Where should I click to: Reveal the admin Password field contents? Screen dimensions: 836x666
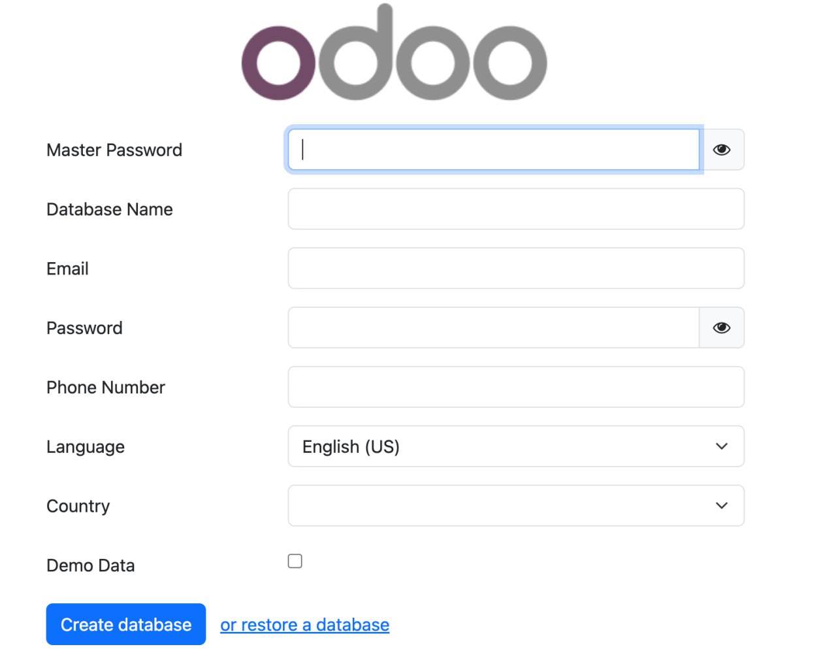tap(722, 328)
